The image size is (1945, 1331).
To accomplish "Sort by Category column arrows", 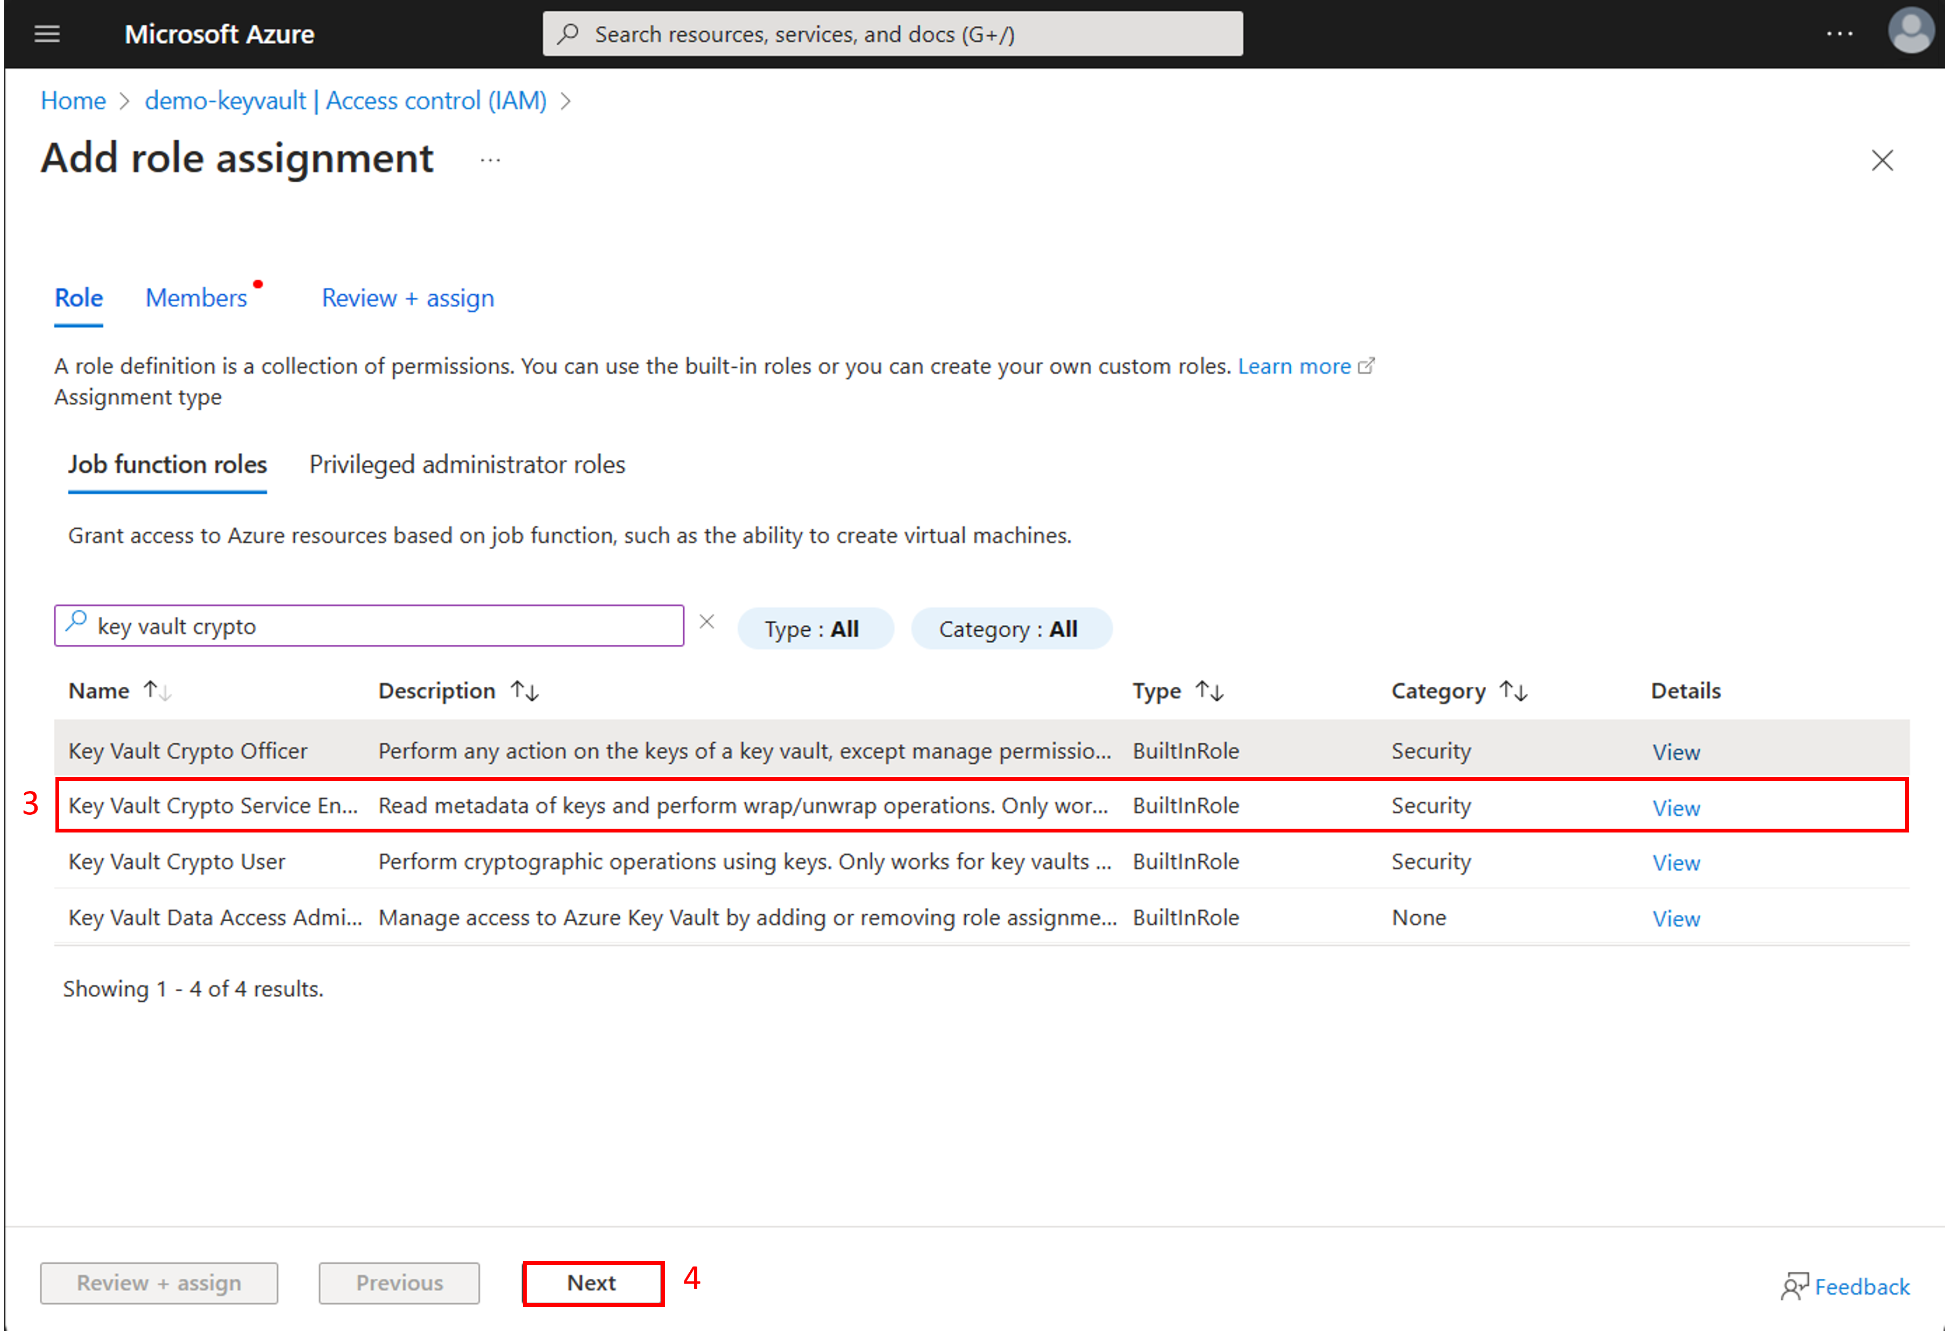I will pos(1513,691).
